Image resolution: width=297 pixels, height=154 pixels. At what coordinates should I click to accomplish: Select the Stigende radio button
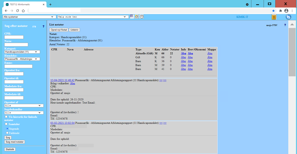[7, 129]
